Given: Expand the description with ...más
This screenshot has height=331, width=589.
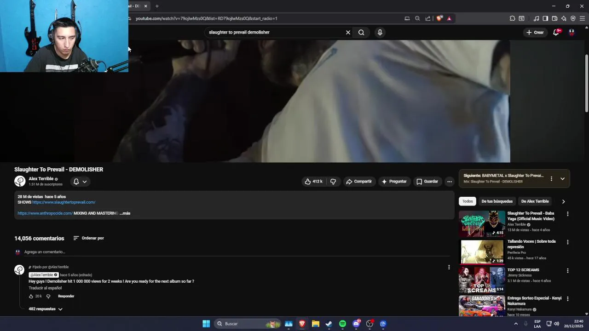Looking at the screenshot, I should pos(125,213).
